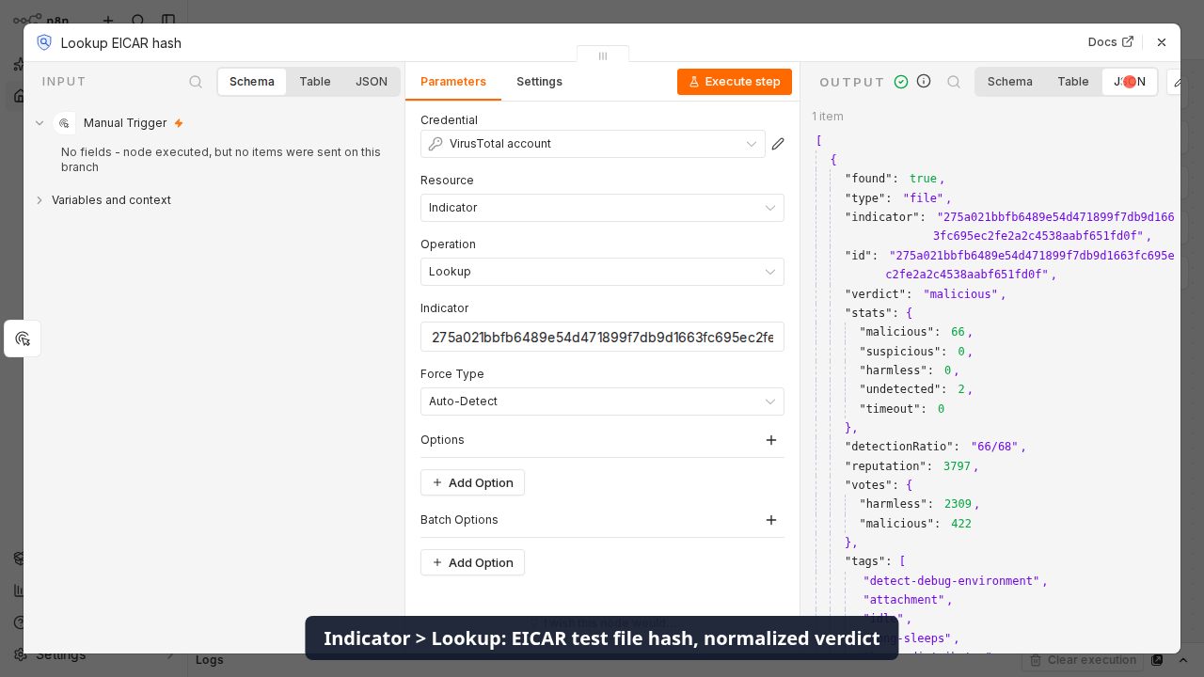Click the floating trigger node button at left edge

click(x=23, y=338)
